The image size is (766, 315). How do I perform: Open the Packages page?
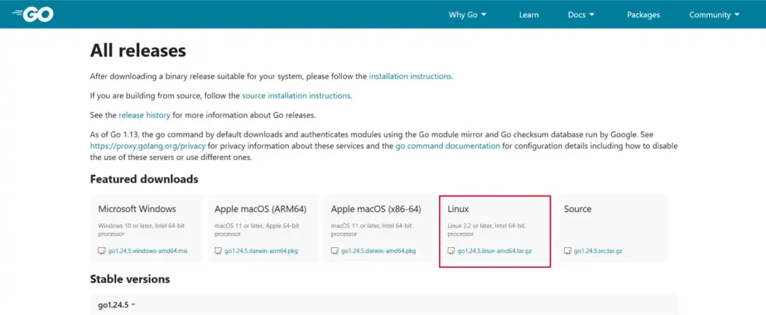643,15
